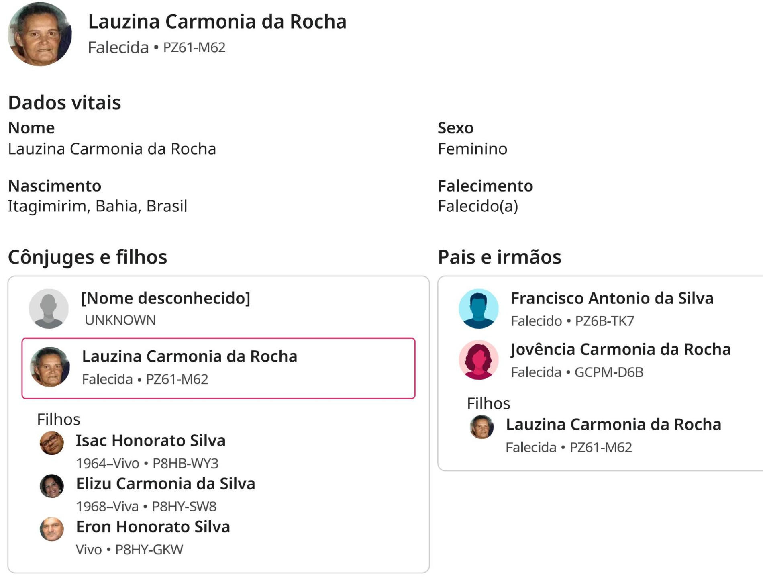Open the Eron Honorato Silva name link
Screen dimensions: 763x585
[153, 526]
